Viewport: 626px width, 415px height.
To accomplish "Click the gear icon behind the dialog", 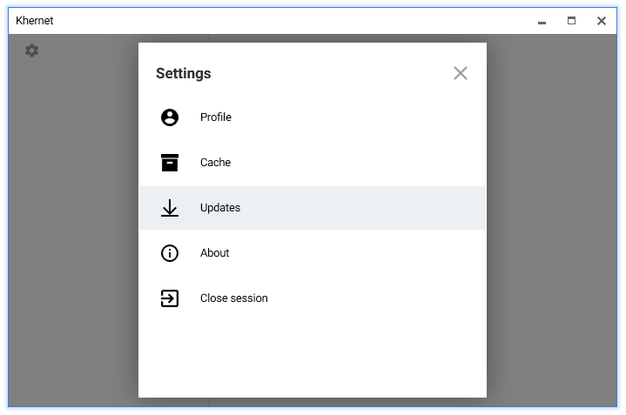I will click(x=32, y=50).
